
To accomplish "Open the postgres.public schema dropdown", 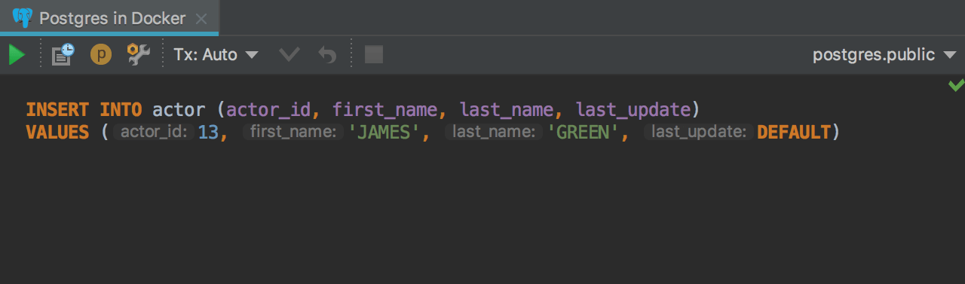I will pyautogui.click(x=884, y=55).
